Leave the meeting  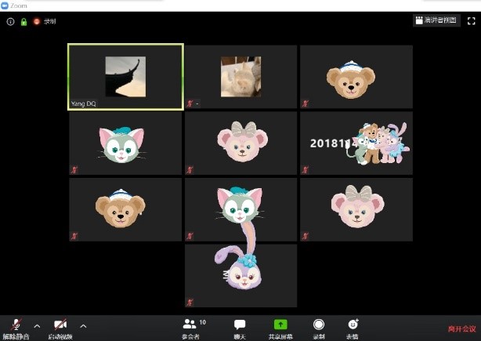pyautogui.click(x=461, y=328)
